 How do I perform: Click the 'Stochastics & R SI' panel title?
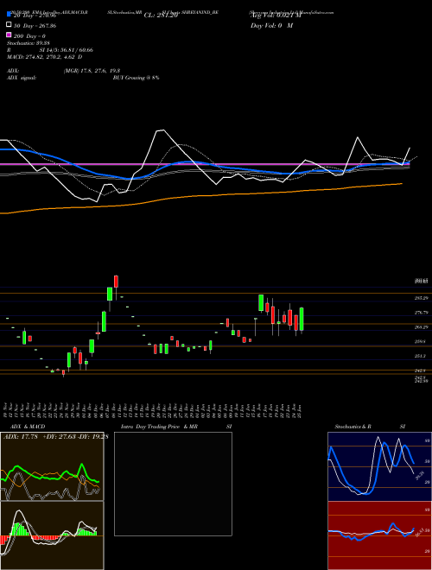click(370, 427)
